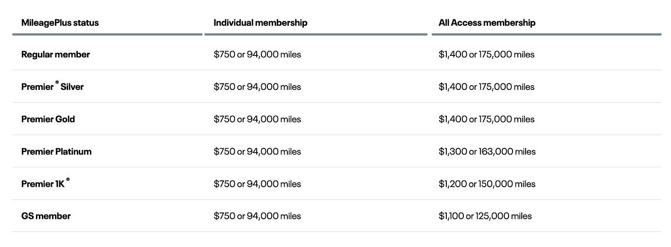Select the GS member row label
The image size is (671, 247).
[46, 216]
